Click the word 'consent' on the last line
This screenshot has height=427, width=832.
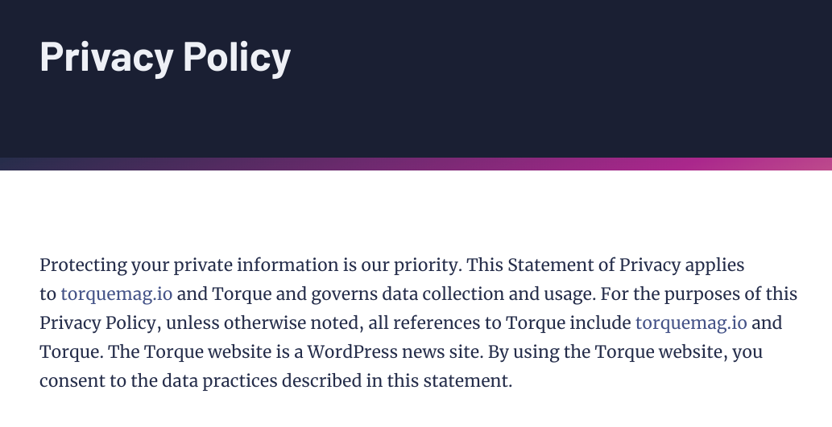point(72,381)
